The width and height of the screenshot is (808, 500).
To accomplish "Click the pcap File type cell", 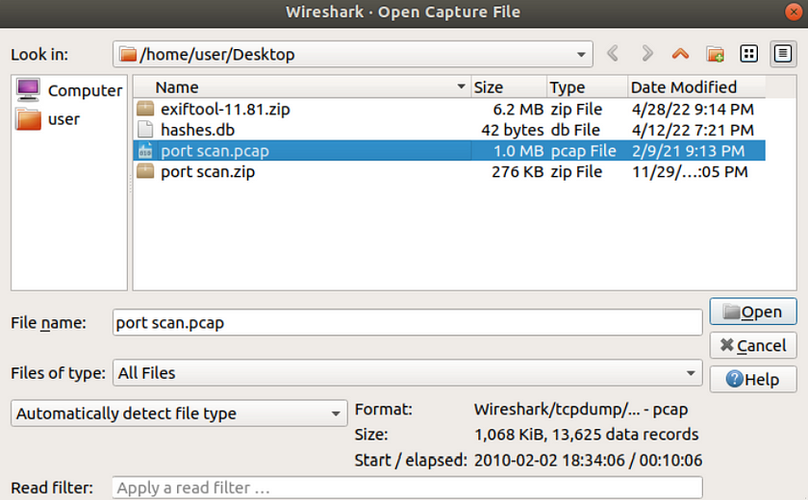I will [583, 151].
